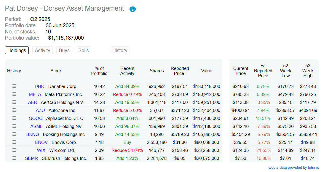Click the 2,553,180 shares cell

coord(156,142)
